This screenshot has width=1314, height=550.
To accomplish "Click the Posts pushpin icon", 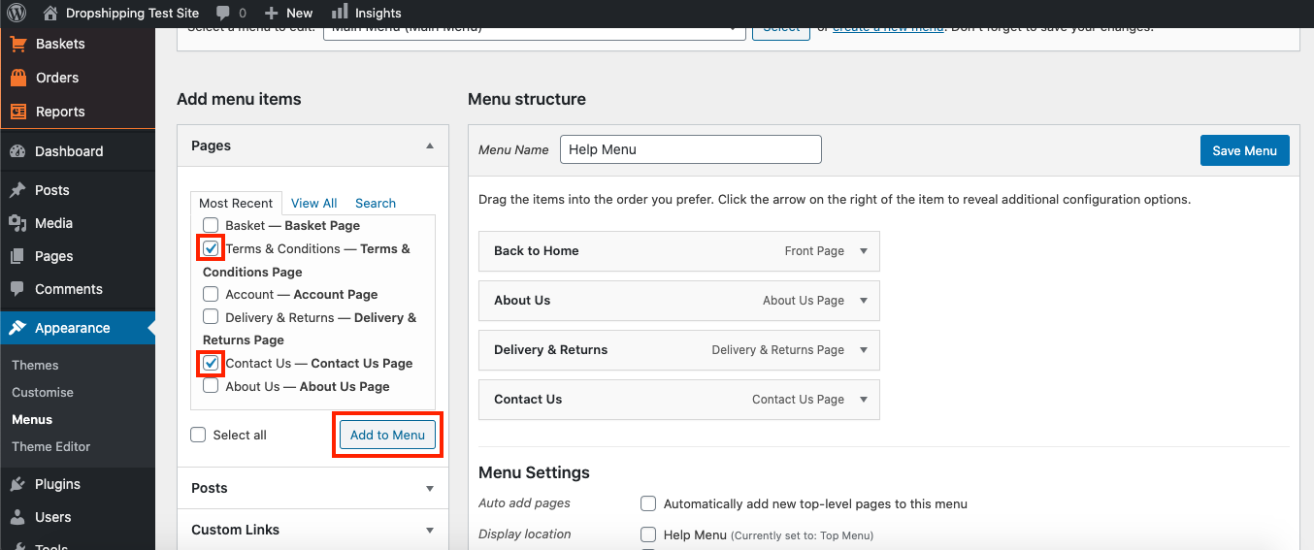I will pyautogui.click(x=17, y=190).
